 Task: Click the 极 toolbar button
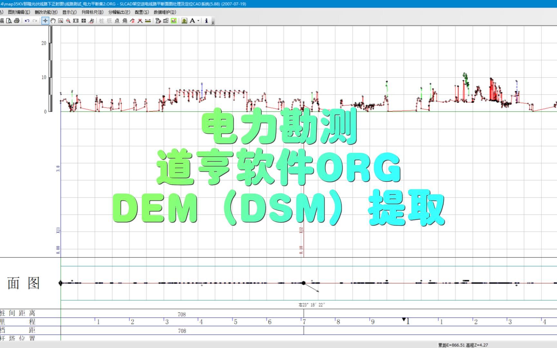click(109, 21)
